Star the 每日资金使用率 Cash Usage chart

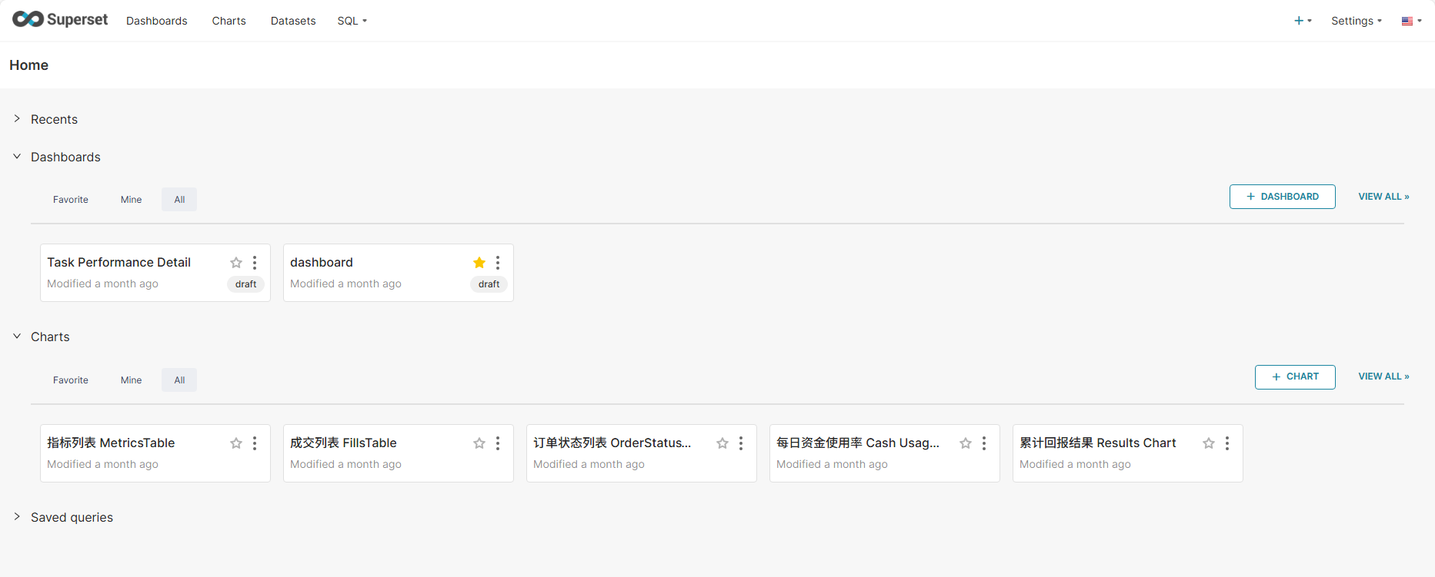point(966,443)
